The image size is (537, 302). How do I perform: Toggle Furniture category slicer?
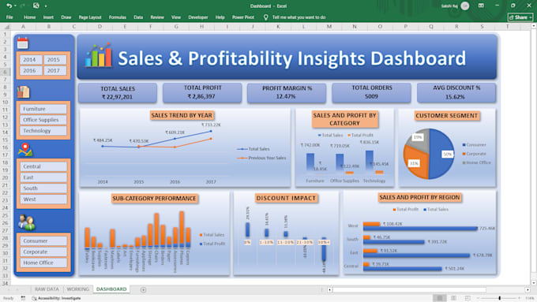coord(43,109)
